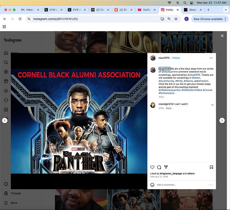Viewport: 230px width, 210px height.
Task: Open Wi-Fi menu in macOS menu bar
Action: click(x=169, y=3)
